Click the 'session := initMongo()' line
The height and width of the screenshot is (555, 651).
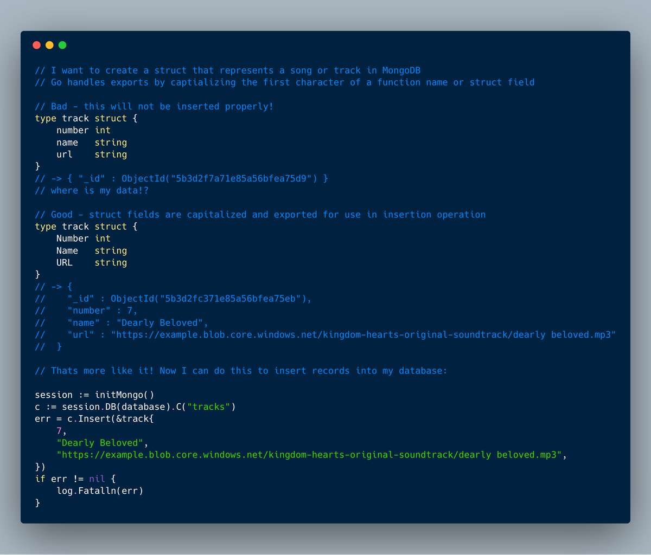(x=95, y=395)
